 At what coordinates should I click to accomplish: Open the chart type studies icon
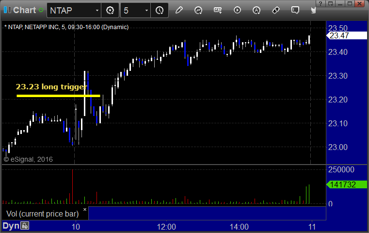click(198, 10)
